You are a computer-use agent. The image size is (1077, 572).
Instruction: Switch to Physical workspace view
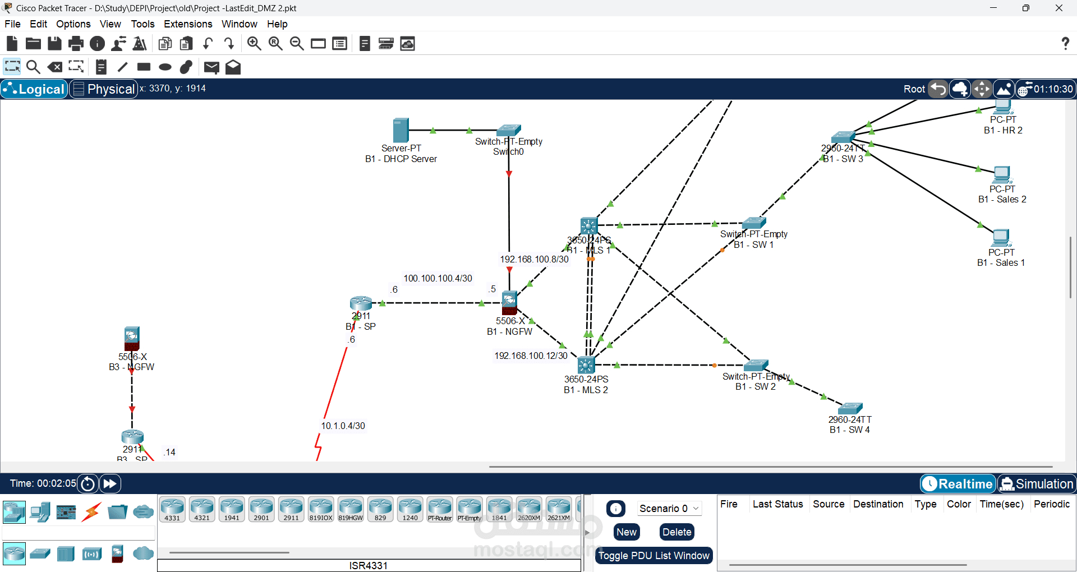pos(104,89)
